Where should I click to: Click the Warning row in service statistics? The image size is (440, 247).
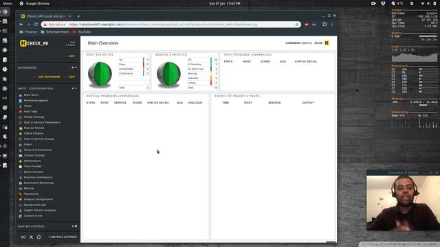point(202,73)
